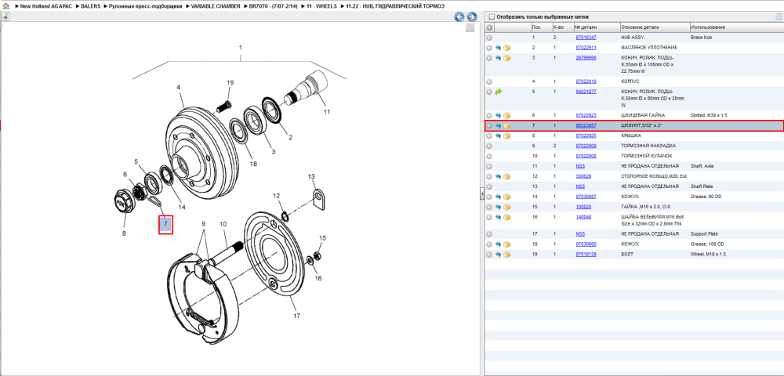Toggle round marker for row 13 Shaft Plate
Screen dimensions: 784x376
tap(489, 186)
